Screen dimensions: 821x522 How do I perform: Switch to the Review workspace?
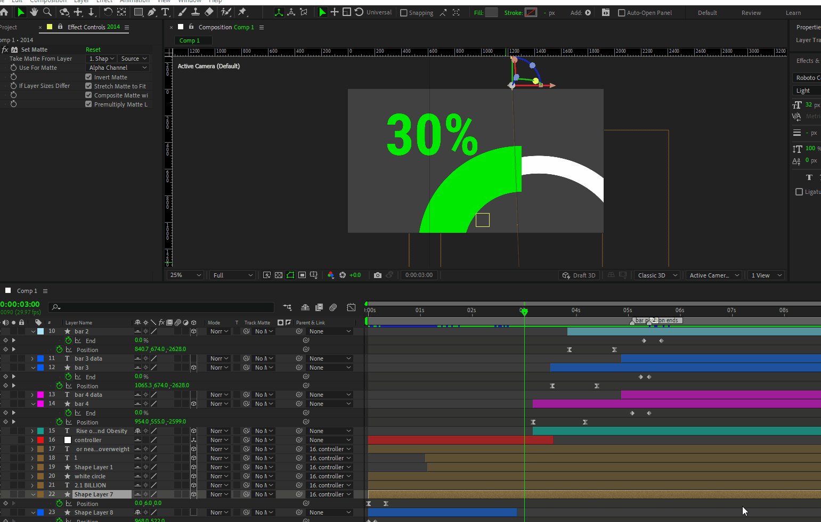pos(751,13)
